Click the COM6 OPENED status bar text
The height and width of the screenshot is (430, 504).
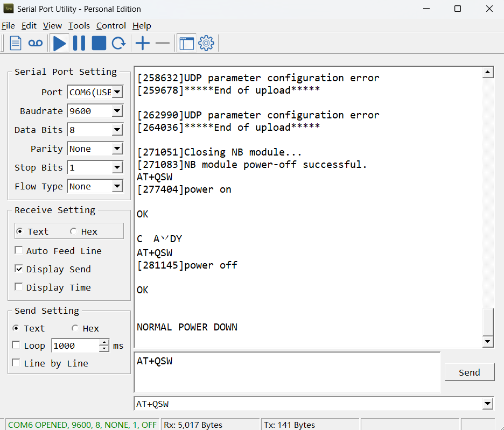(82, 425)
